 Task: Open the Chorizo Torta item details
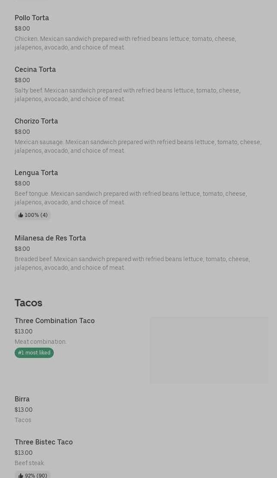click(36, 121)
